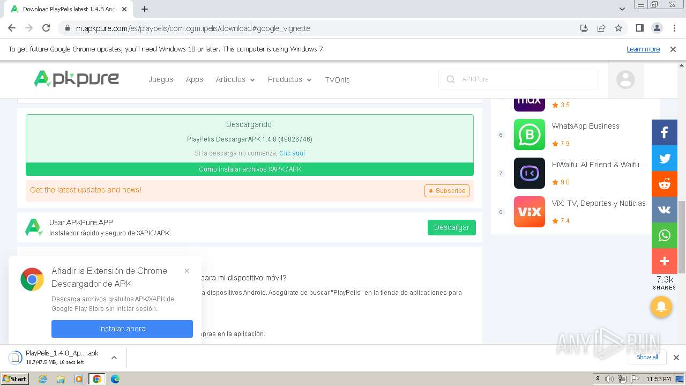Click 'Show all' downloads button
The image size is (686, 386).
[647, 357]
